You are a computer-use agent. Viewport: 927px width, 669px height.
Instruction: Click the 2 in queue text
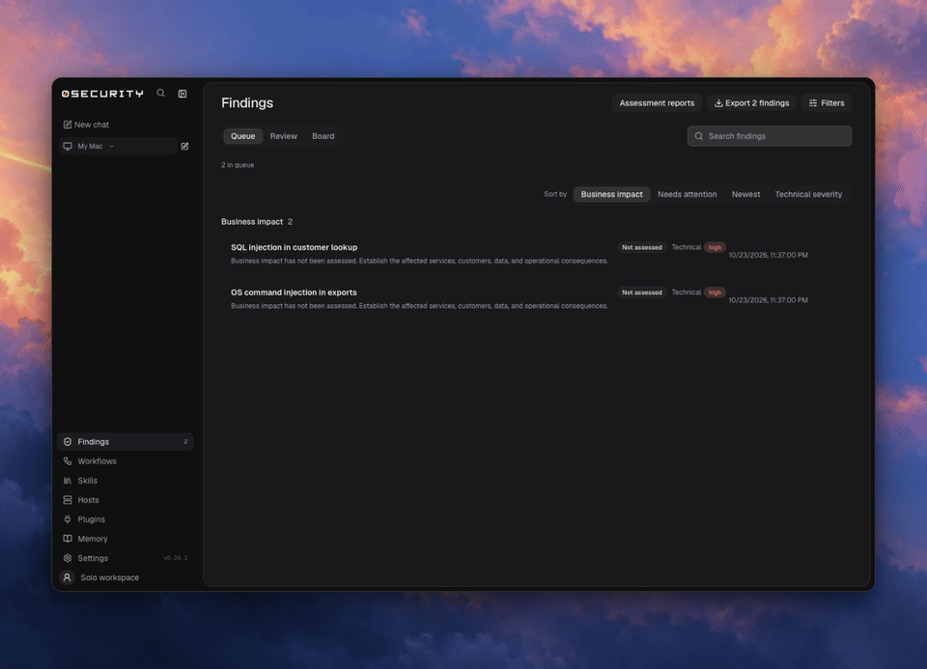pos(238,165)
